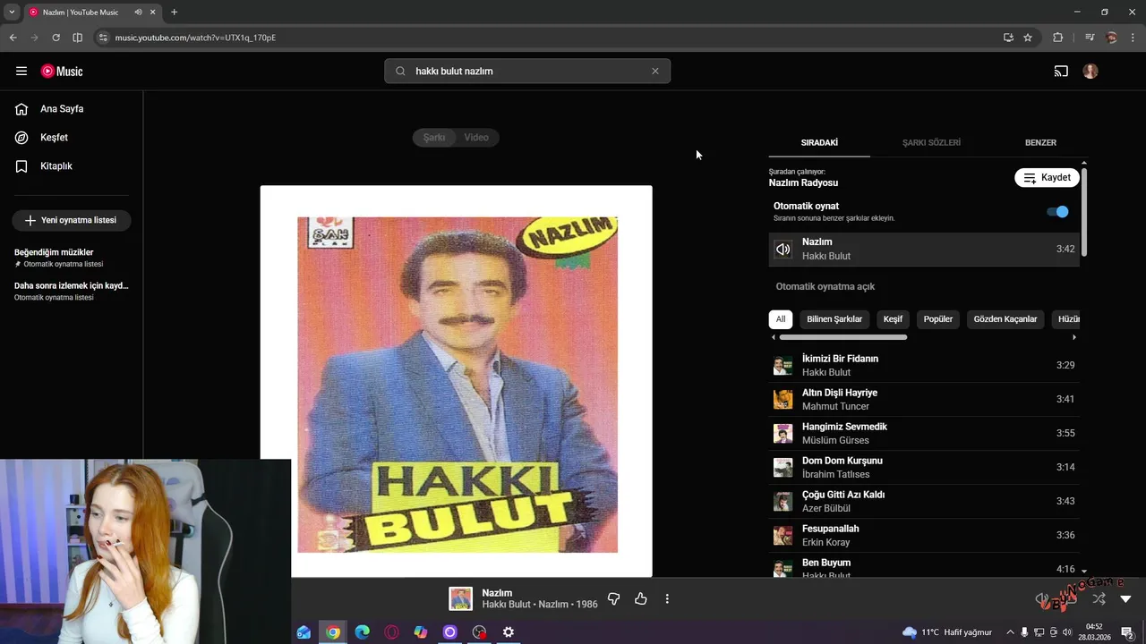
Task: Show hidden system tray icons
Action: point(1009,632)
